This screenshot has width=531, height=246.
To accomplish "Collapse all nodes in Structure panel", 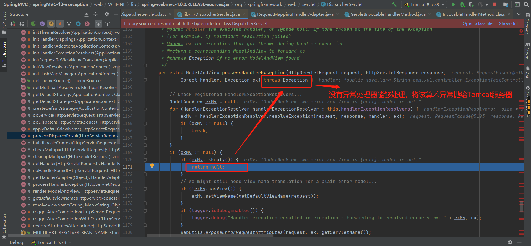I will coord(95,14).
